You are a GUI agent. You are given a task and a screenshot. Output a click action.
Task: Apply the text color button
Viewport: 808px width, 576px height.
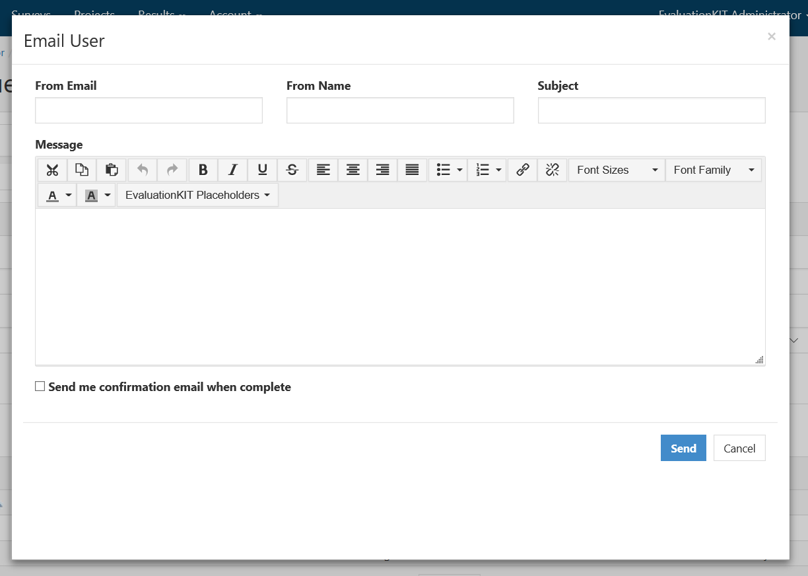click(x=52, y=196)
